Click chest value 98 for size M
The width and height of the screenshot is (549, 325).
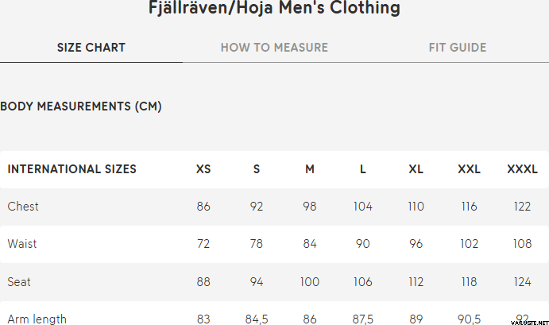tap(310, 207)
